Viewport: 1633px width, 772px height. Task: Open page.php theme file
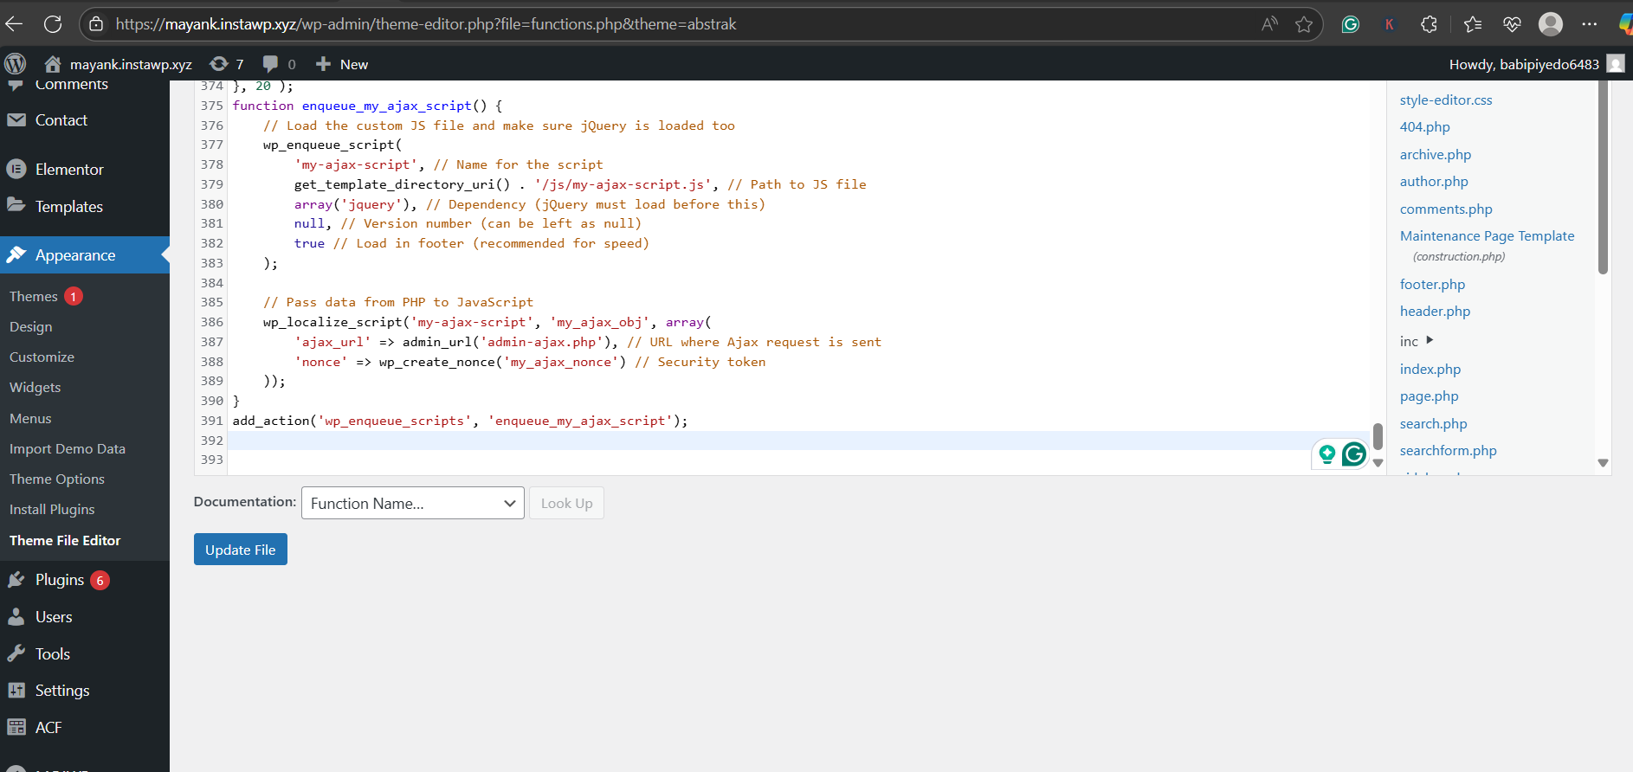(1429, 396)
